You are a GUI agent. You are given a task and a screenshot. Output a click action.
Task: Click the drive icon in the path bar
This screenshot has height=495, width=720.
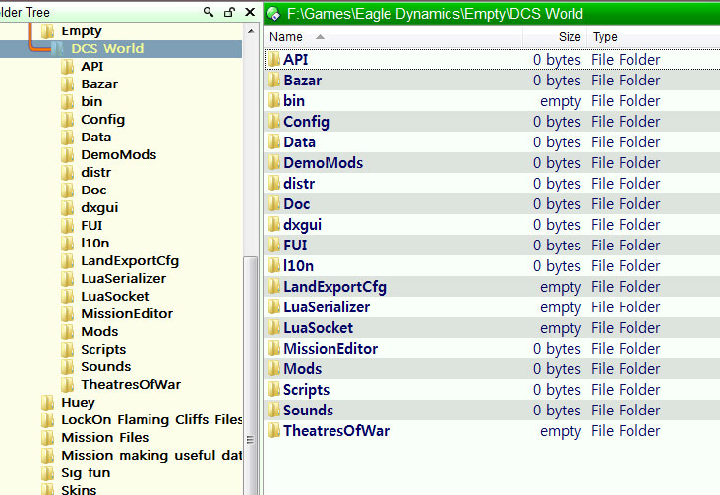(274, 14)
